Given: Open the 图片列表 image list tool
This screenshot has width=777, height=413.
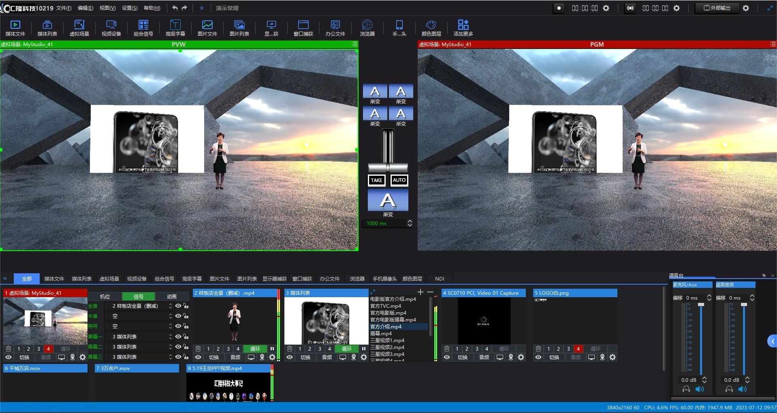Looking at the screenshot, I should 239,28.
